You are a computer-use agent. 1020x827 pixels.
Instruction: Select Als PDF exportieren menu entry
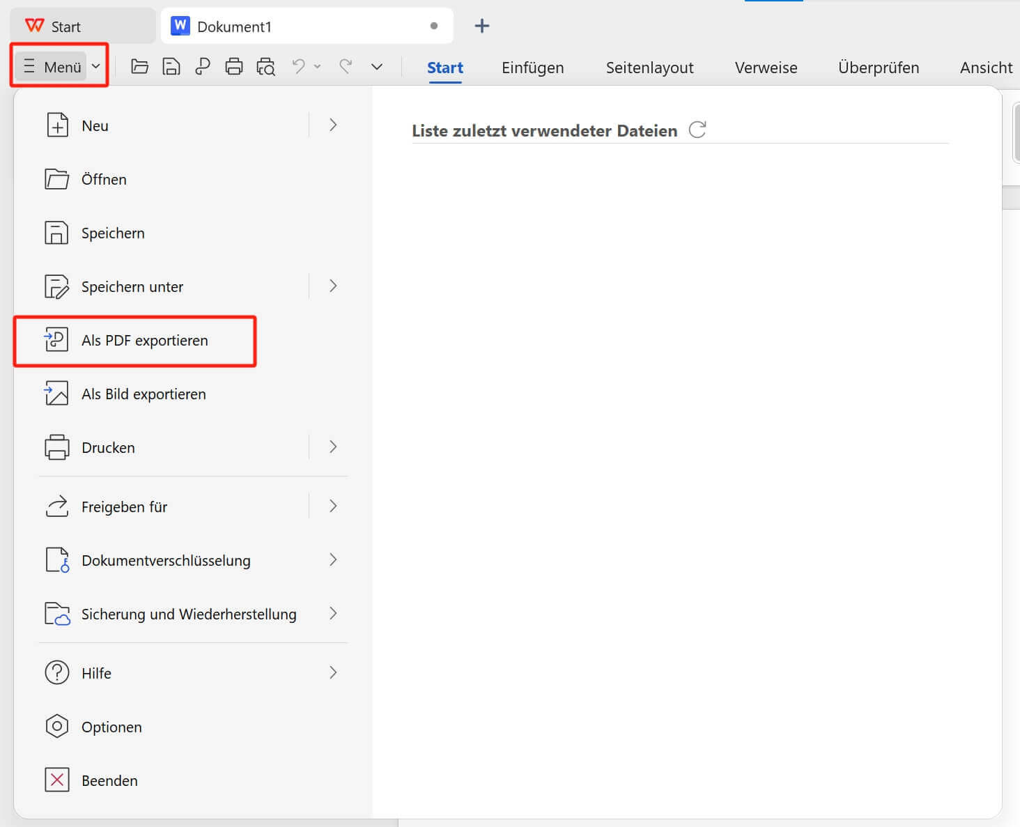click(x=144, y=341)
